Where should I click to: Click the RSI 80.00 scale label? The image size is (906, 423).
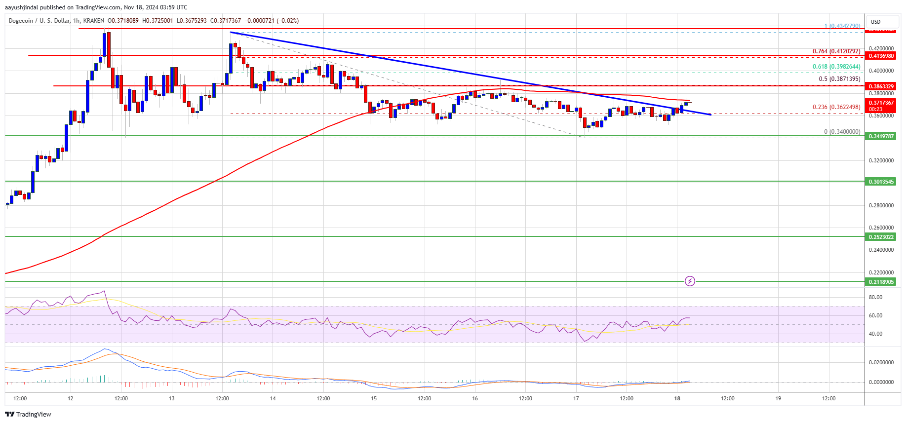875,297
